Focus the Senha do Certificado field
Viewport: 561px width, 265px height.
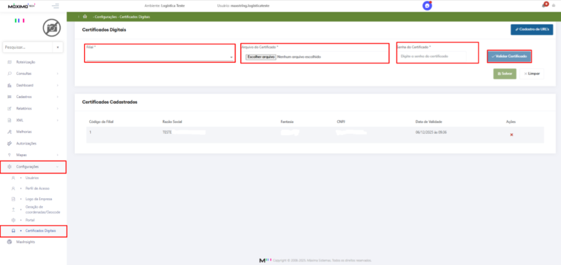tap(433, 56)
